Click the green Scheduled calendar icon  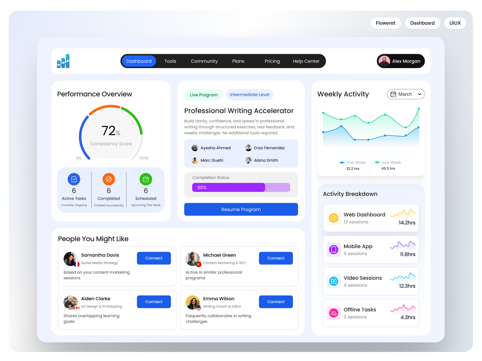tap(146, 179)
